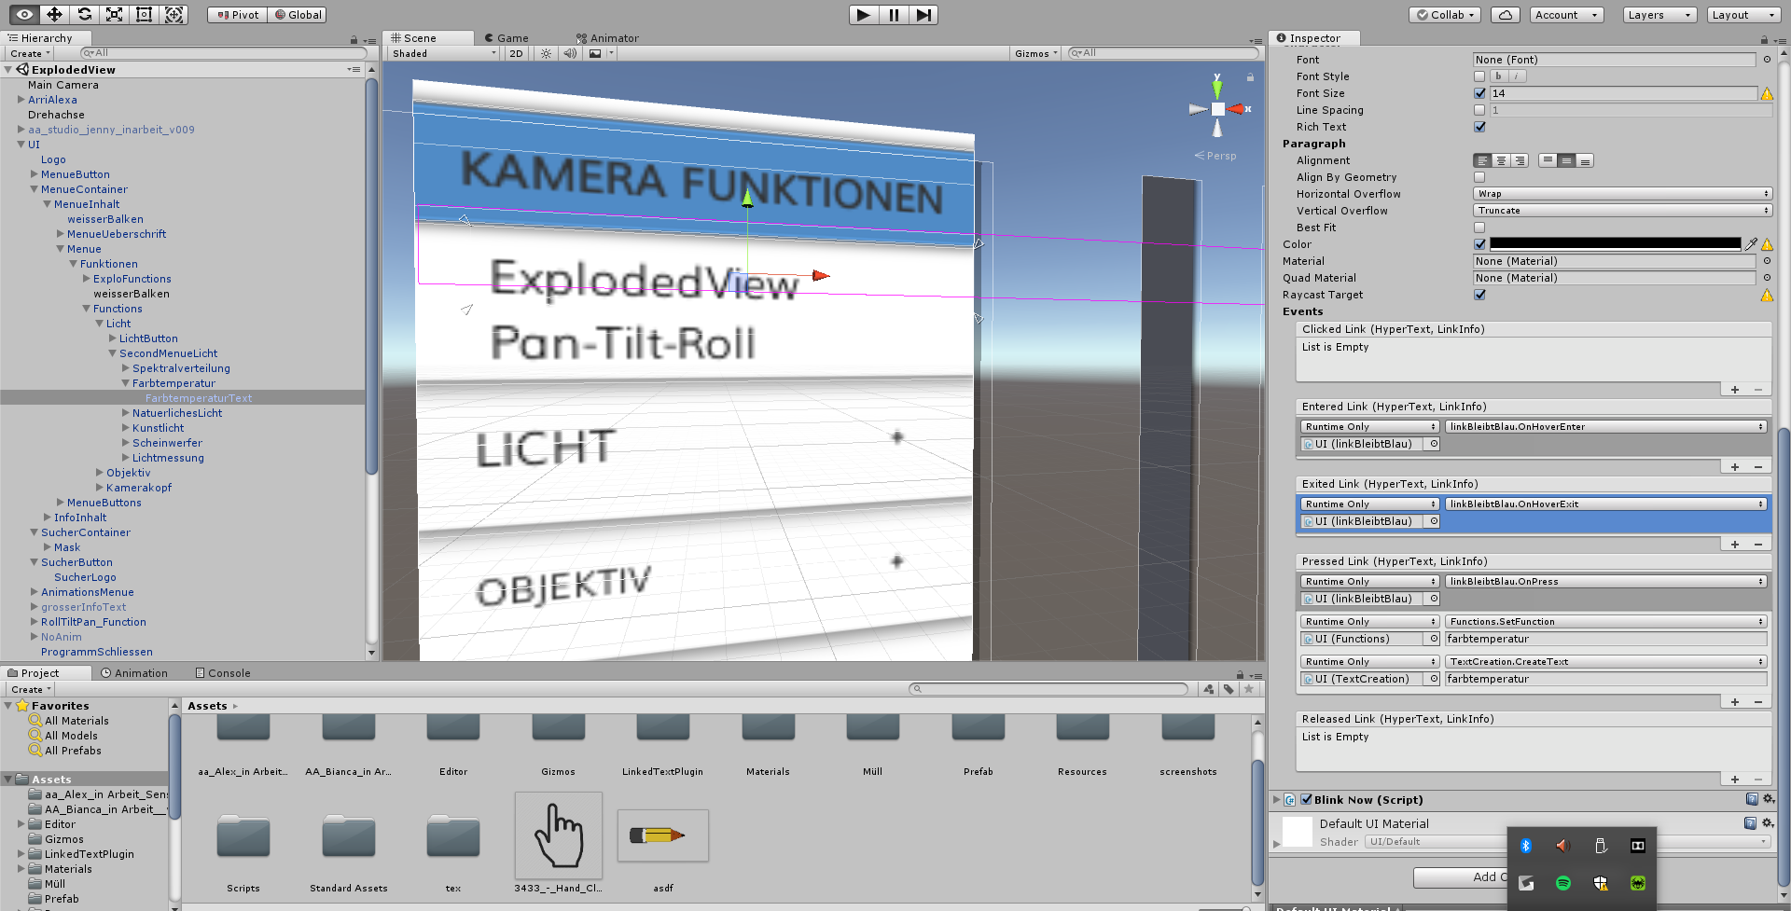Enable Align By Geometry checkbox
This screenshot has width=1791, height=911.
1479,177
